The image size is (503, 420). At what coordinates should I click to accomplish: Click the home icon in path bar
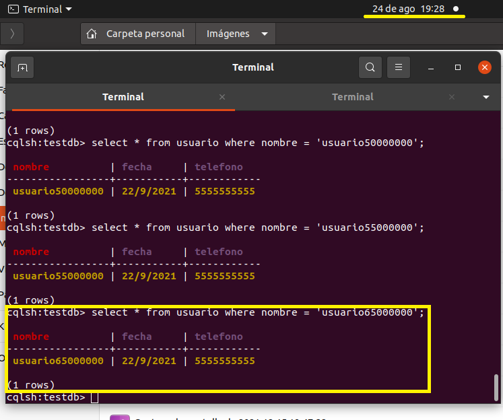[92, 34]
